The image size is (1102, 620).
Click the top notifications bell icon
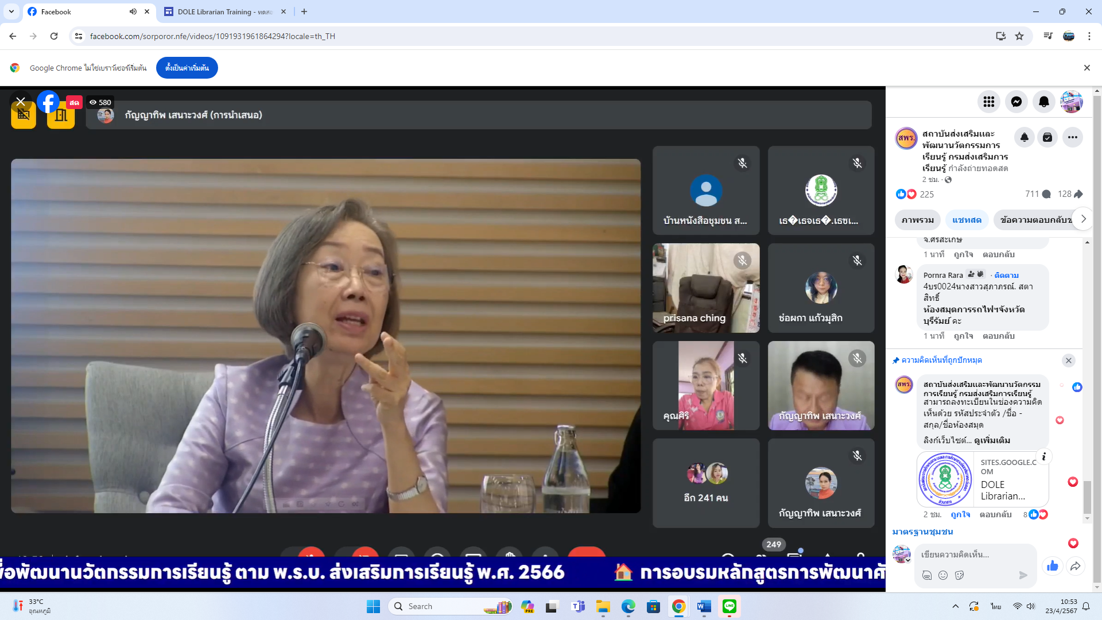pyautogui.click(x=1043, y=102)
